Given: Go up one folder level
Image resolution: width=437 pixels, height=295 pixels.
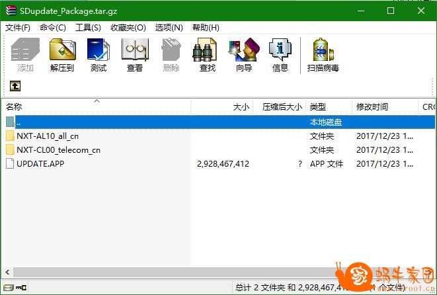Looking at the screenshot, I should point(15,86).
